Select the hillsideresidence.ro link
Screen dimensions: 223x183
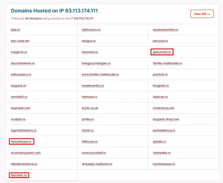(24, 164)
